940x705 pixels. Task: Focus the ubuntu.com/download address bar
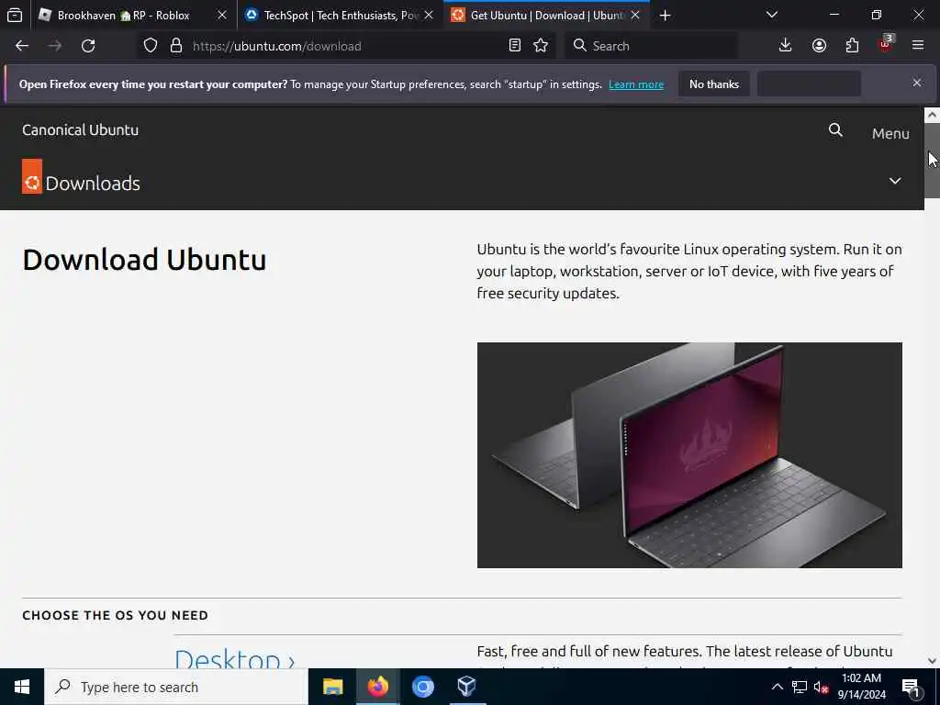[x=348, y=46]
